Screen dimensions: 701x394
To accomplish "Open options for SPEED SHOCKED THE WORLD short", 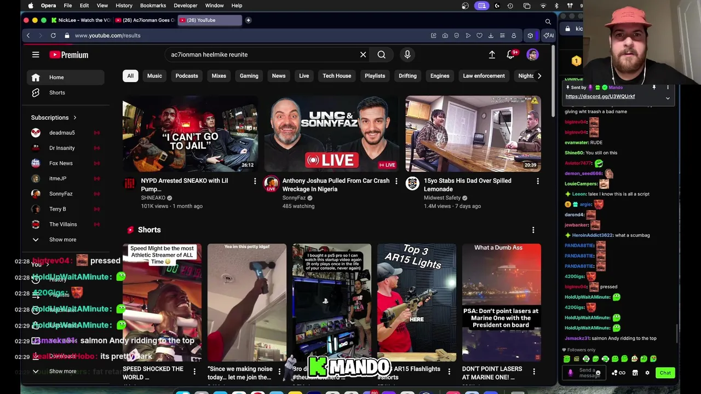I will [194, 372].
